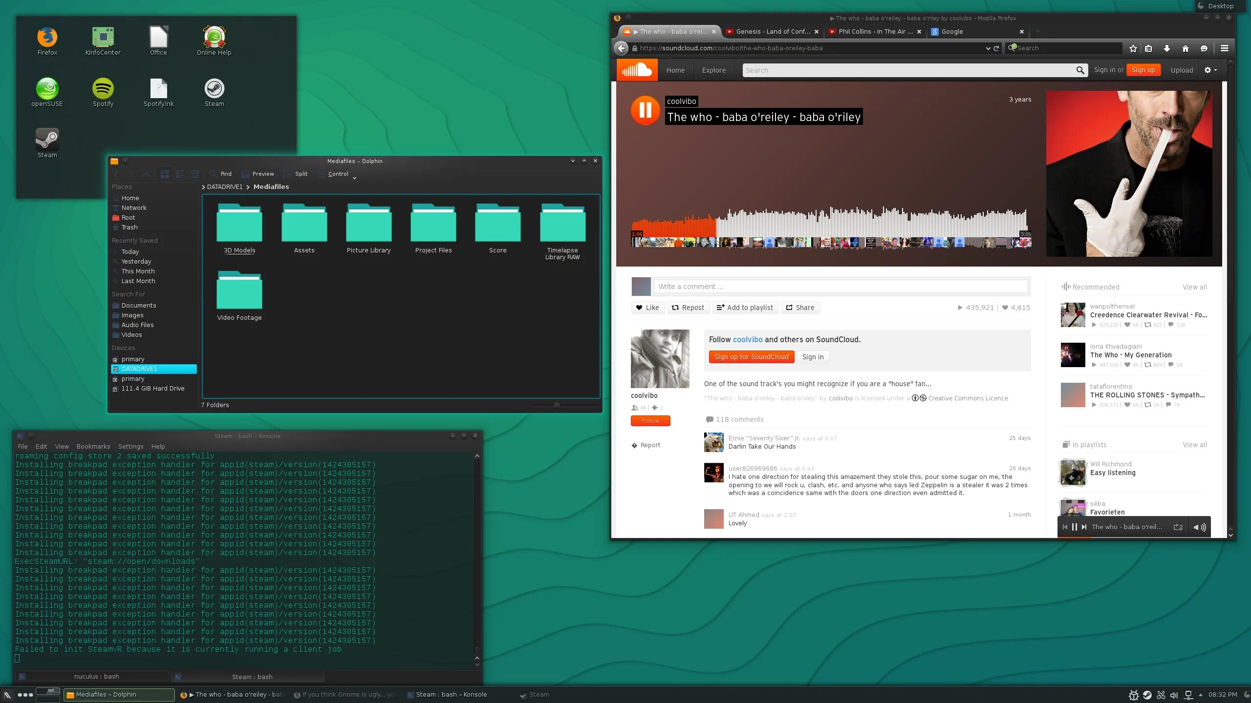The image size is (1251, 703).
Task: Click SoundCloud logo
Action: click(637, 70)
